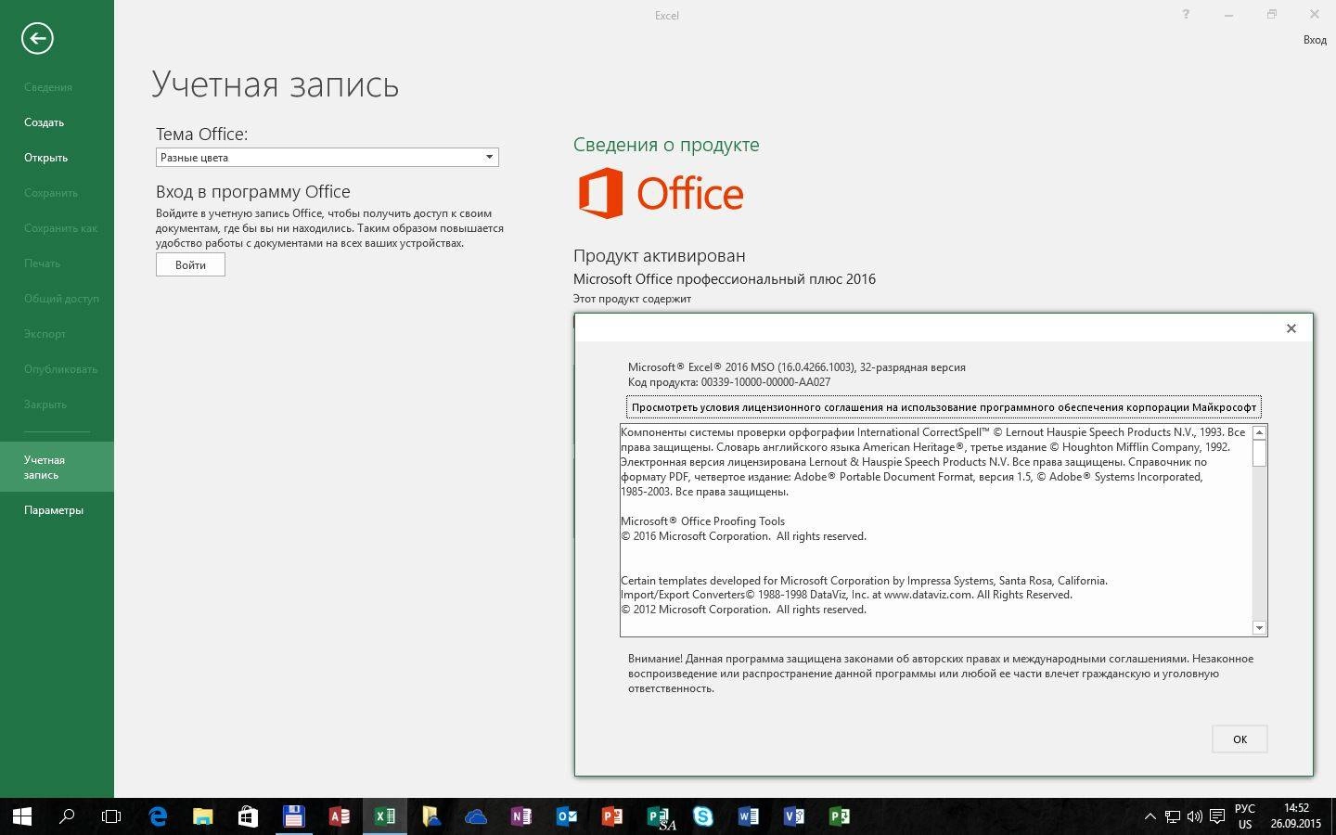Select Печать in the backstage menu
1336x835 pixels.
click(42, 263)
